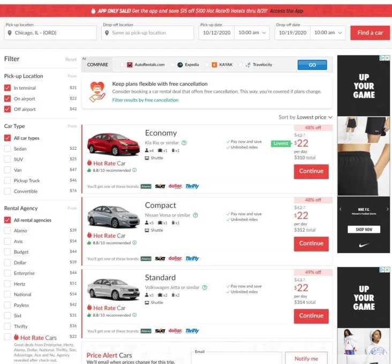Tick the KAYAK compare checkbox
The width and height of the screenshot is (392, 364).
click(x=207, y=65)
